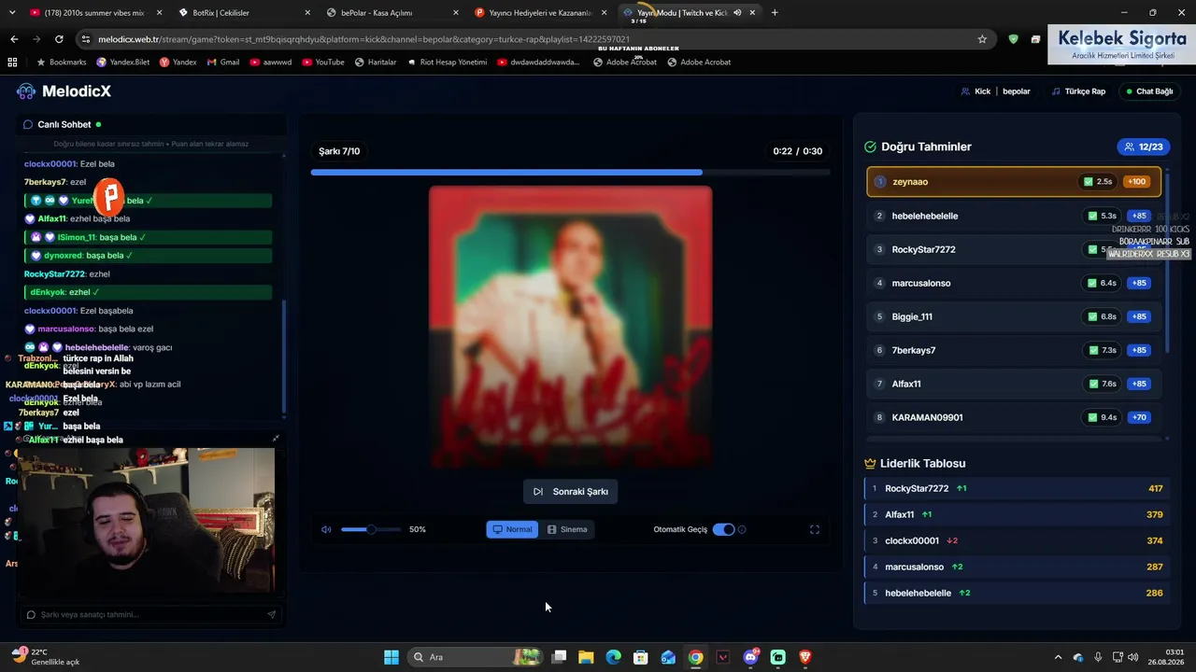
Task: Click the Türkçe Rap category label
Action: (1078, 91)
